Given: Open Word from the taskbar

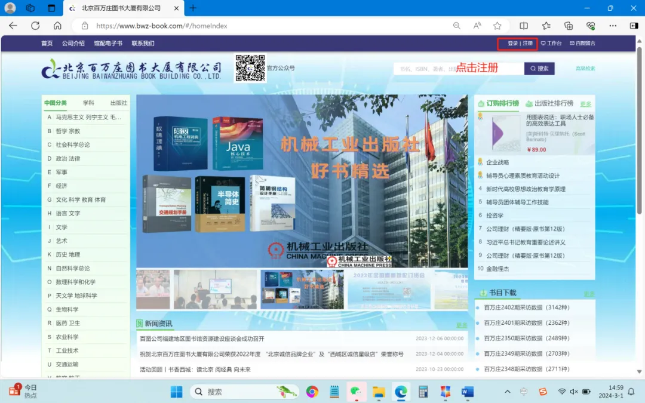Looking at the screenshot, I should 467,392.
